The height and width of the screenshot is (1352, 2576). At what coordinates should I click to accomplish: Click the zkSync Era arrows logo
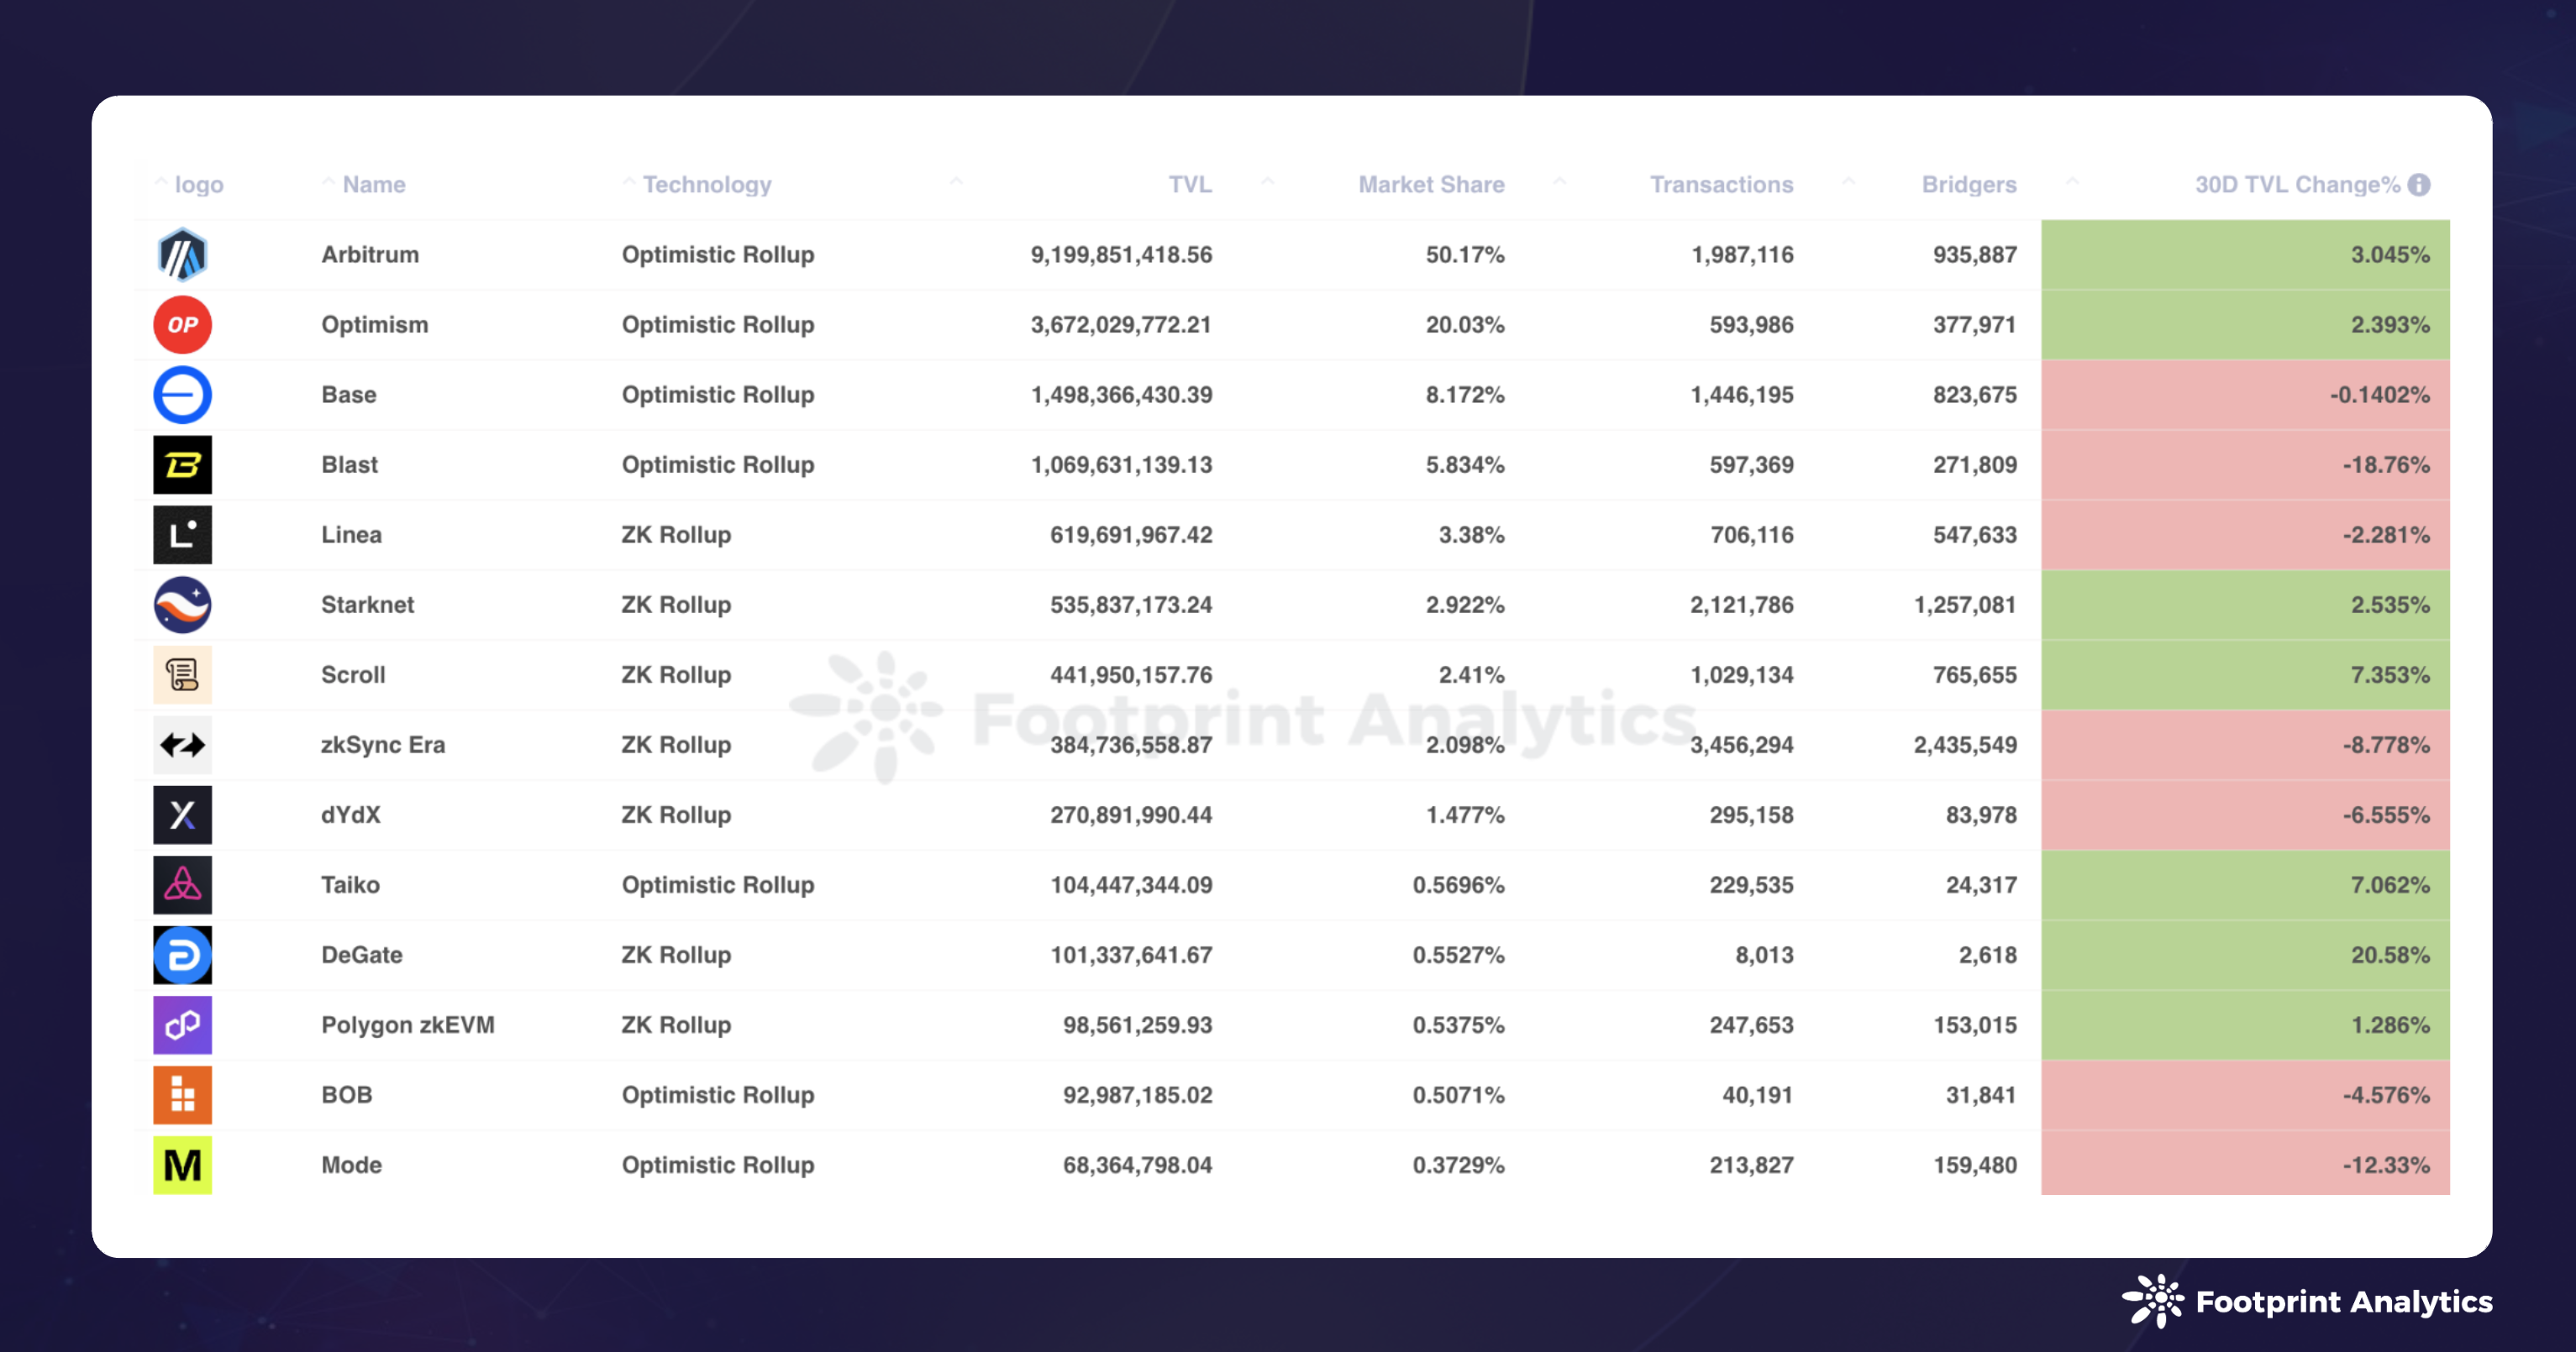point(182,745)
